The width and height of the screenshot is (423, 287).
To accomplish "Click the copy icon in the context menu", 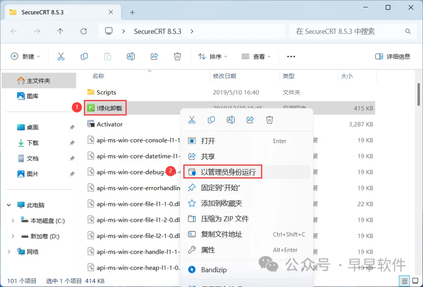I will coord(211,120).
